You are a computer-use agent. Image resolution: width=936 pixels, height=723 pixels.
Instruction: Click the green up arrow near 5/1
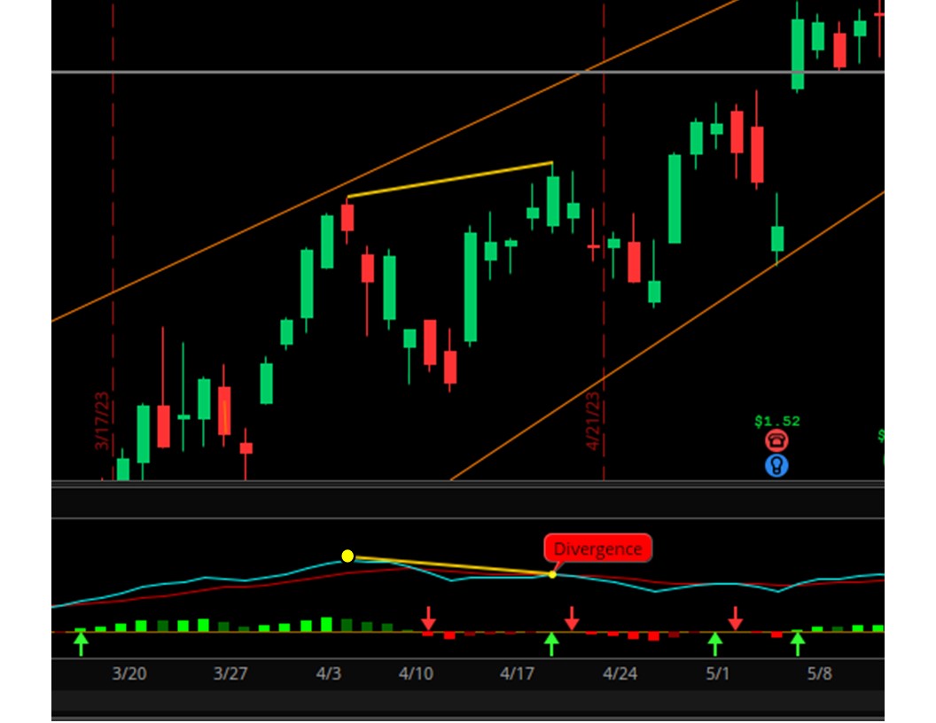715,644
